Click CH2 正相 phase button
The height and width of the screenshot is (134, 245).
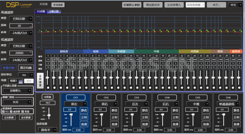coord(115,117)
